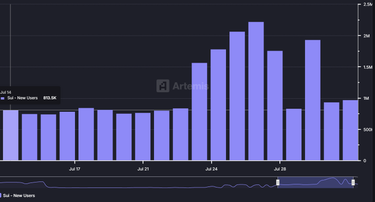Click the Sui - New Users tooltip series name
The height and width of the screenshot is (202, 375).
pyautogui.click(x=23, y=98)
